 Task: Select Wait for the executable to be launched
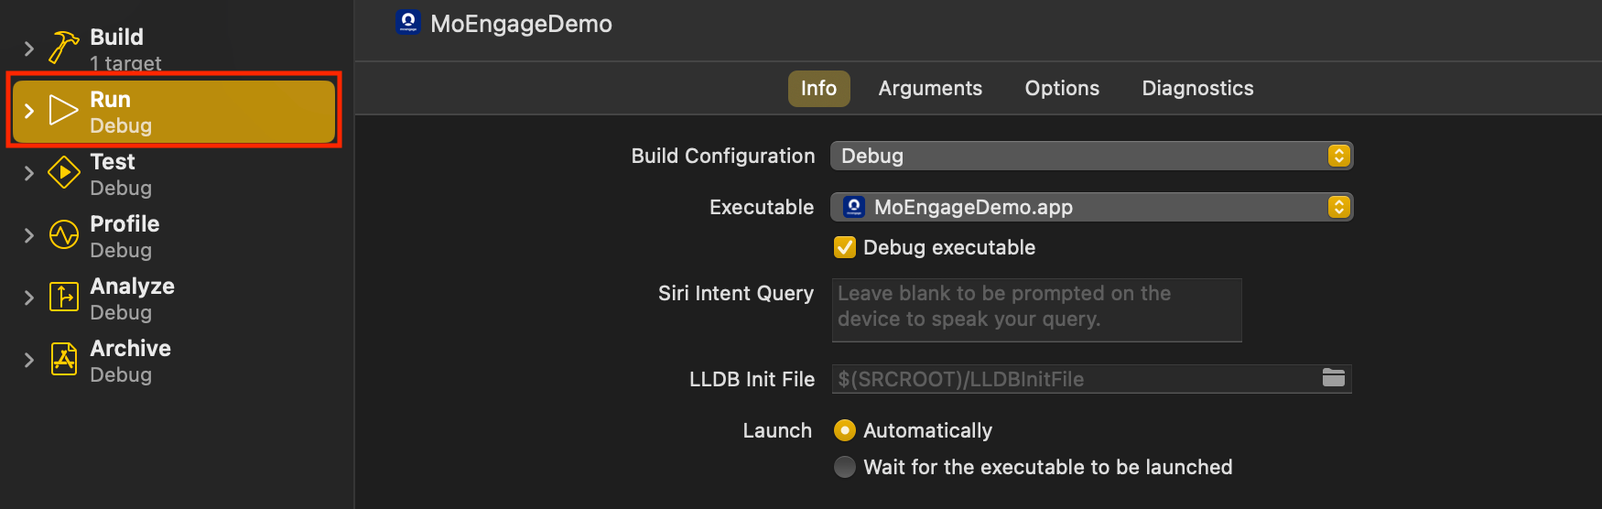pos(845,467)
